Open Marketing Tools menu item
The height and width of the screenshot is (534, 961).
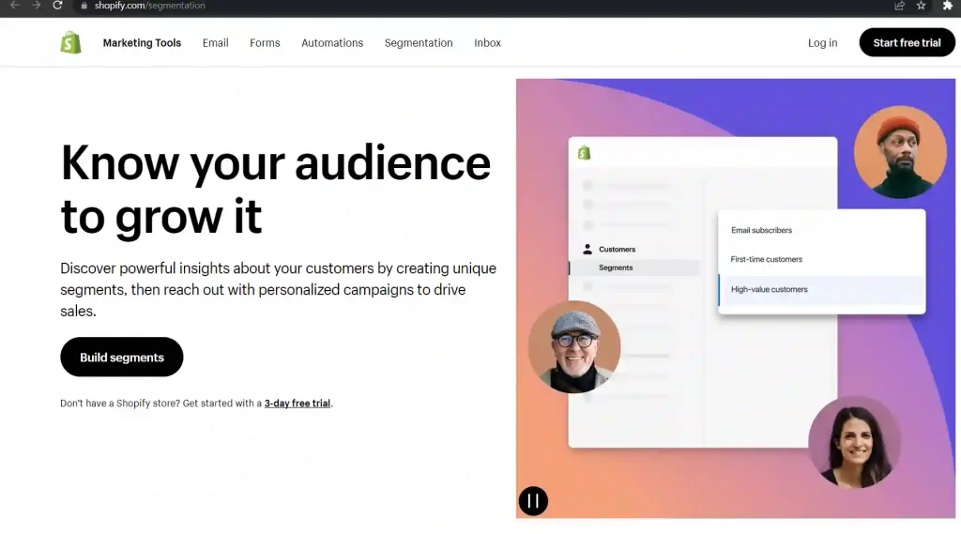click(142, 43)
